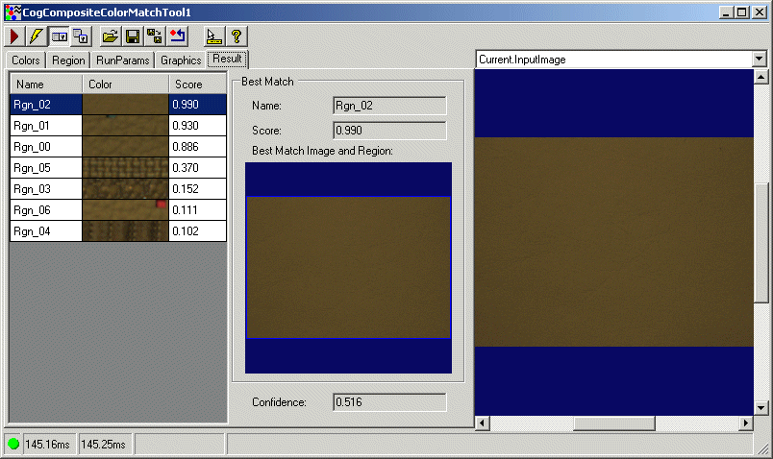Click the Best Match image thumbnail
Viewport: 773px width, 459px height.
click(x=349, y=268)
